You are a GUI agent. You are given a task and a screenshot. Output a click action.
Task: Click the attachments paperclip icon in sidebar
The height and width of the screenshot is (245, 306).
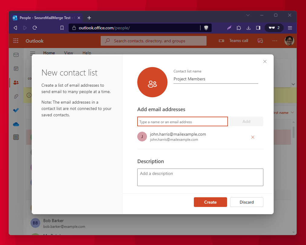16,96
